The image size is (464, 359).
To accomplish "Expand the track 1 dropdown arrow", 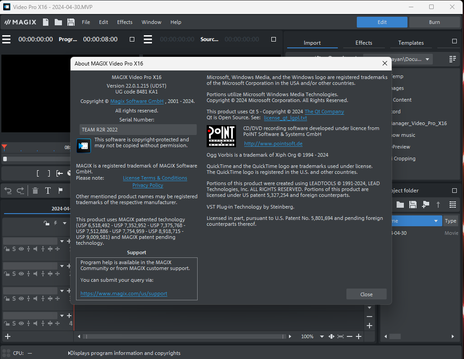I will coord(62,242).
